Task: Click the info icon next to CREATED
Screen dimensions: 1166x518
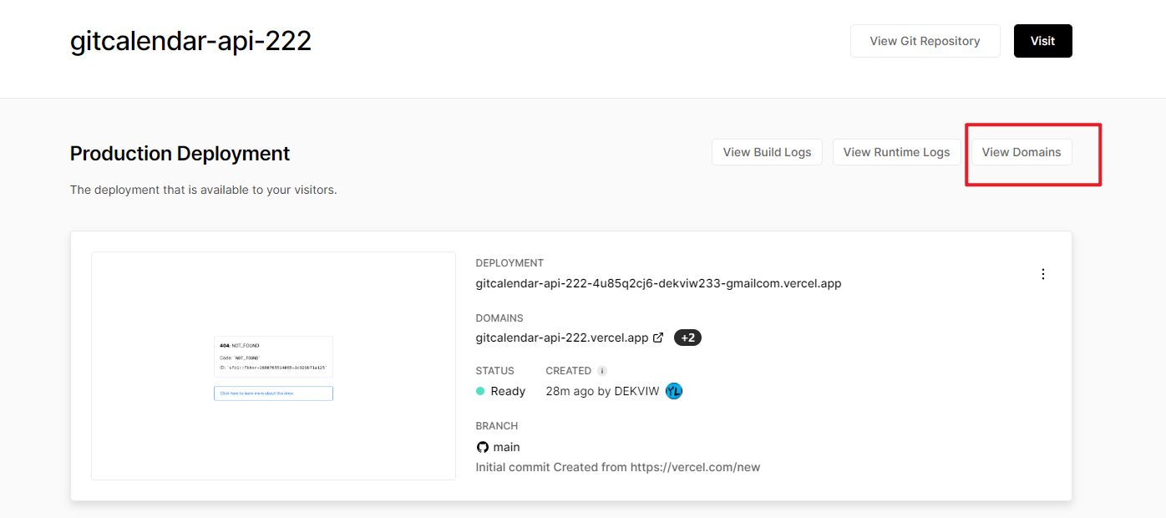Action: [x=602, y=371]
